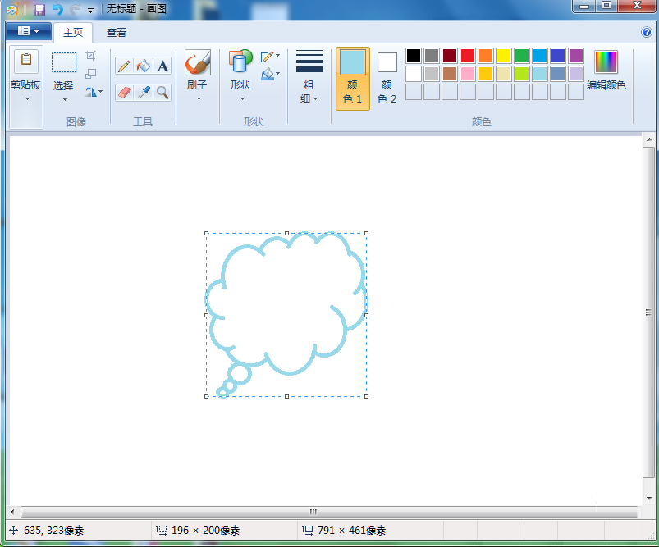This screenshot has height=547, width=659.
Task: Activate the Color 1 (颜色 1) selector
Action: tap(353, 79)
